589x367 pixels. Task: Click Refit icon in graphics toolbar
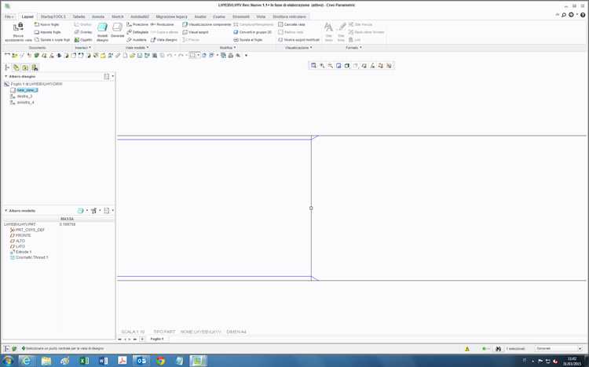(x=313, y=66)
